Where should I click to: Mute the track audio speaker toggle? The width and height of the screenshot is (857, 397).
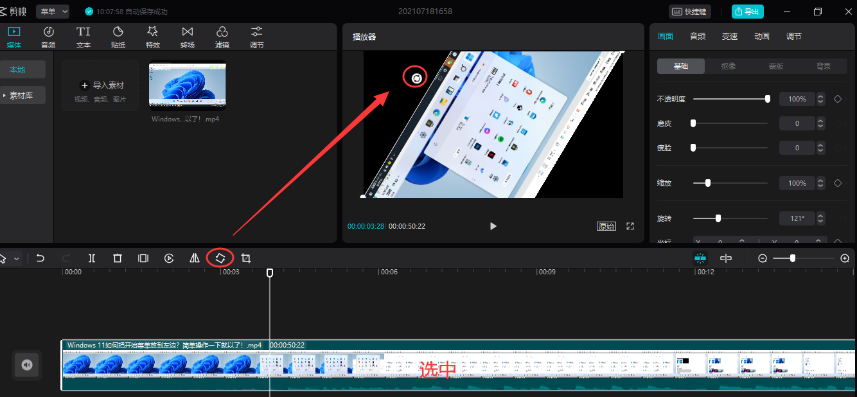tap(27, 365)
